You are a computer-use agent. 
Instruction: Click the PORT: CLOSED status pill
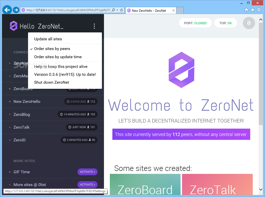(x=195, y=23)
